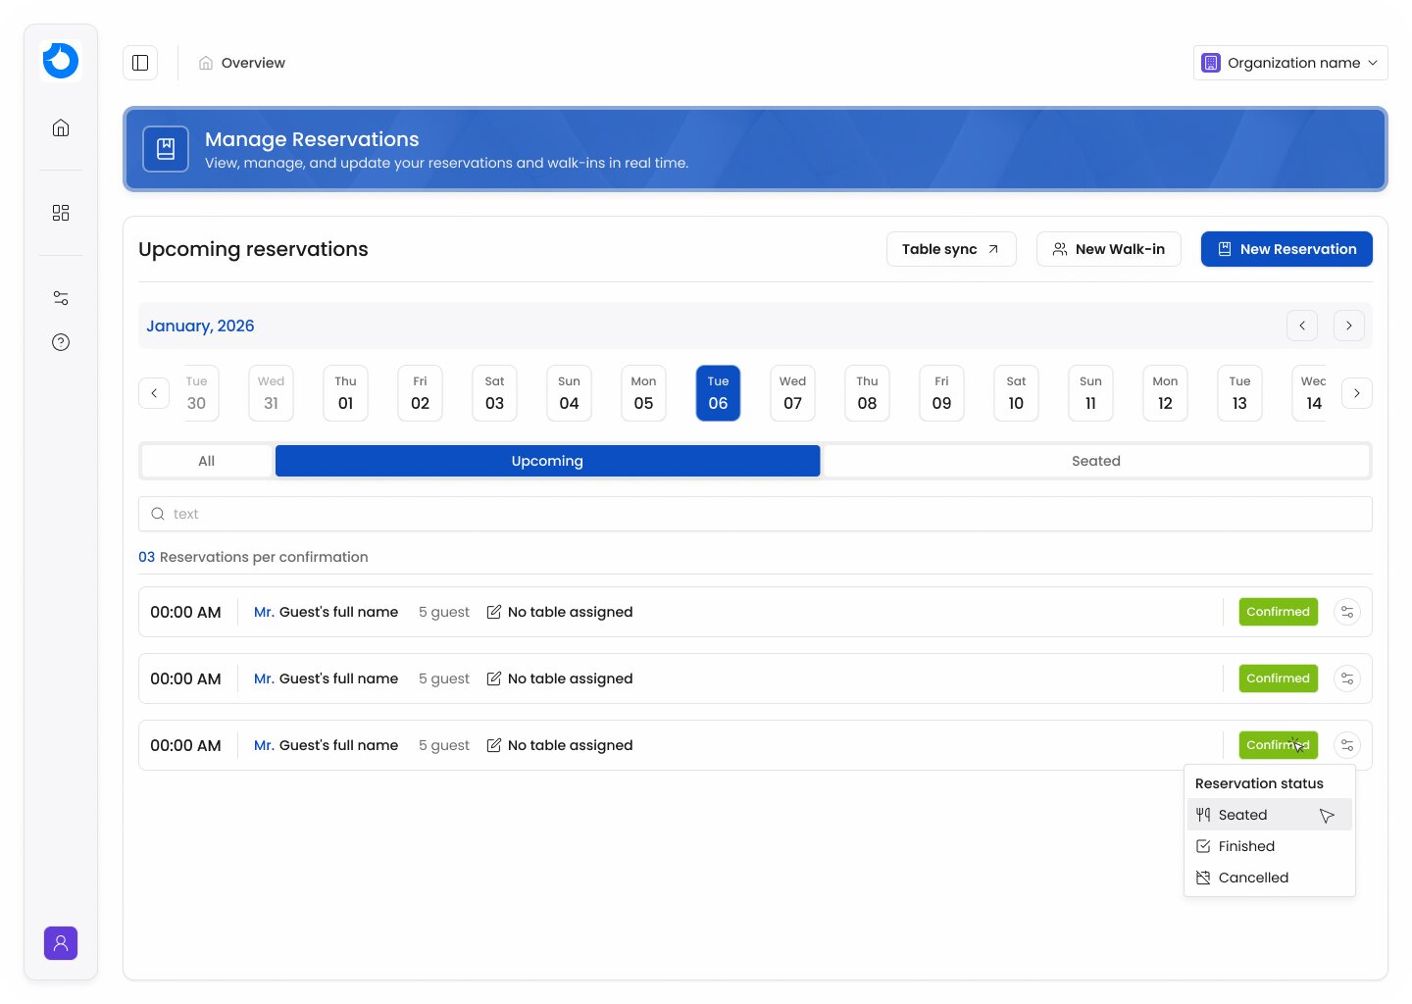Viewport: 1412px width, 1004px height.
Task: Switch to the All tab
Action: click(x=207, y=461)
